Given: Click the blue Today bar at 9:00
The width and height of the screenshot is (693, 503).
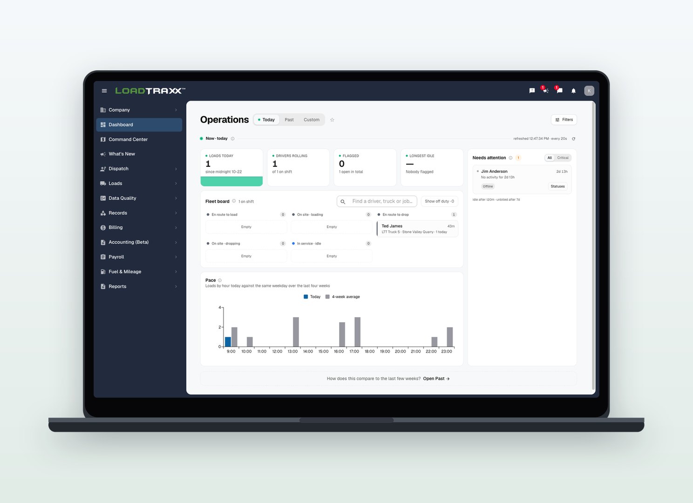Looking at the screenshot, I should (228, 342).
